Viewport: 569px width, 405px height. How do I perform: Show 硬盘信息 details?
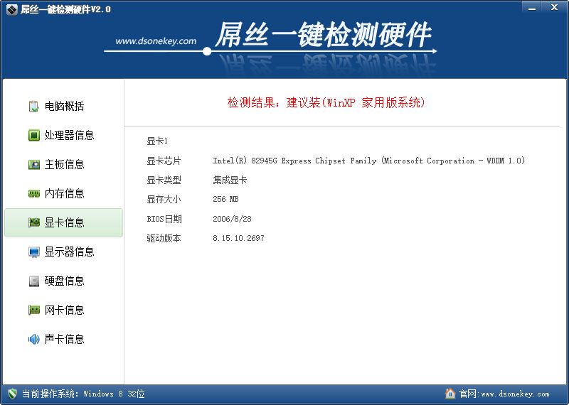click(x=63, y=281)
